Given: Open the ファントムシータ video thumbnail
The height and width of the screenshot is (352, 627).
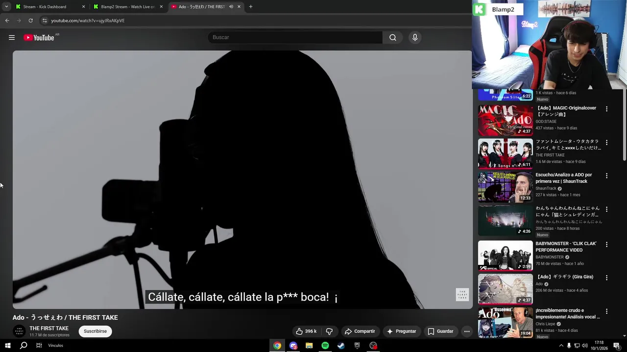Looking at the screenshot, I should click(505, 154).
